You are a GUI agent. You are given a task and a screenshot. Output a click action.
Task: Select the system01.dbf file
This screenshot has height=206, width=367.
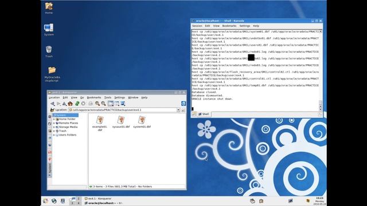coord(142,122)
